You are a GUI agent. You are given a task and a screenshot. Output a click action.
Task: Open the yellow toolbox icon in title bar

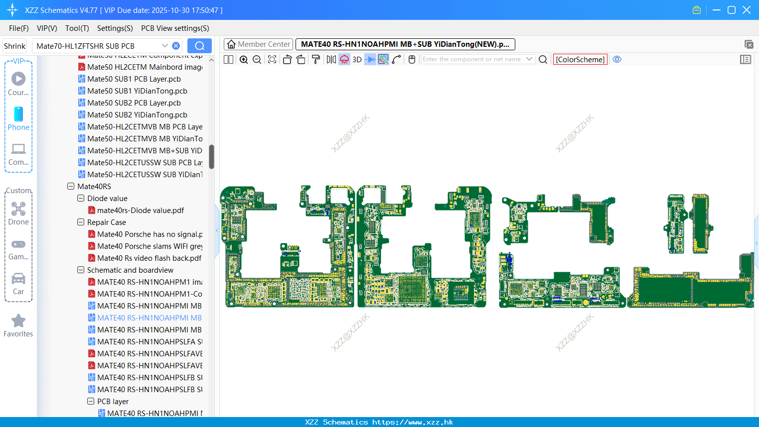[697, 10]
